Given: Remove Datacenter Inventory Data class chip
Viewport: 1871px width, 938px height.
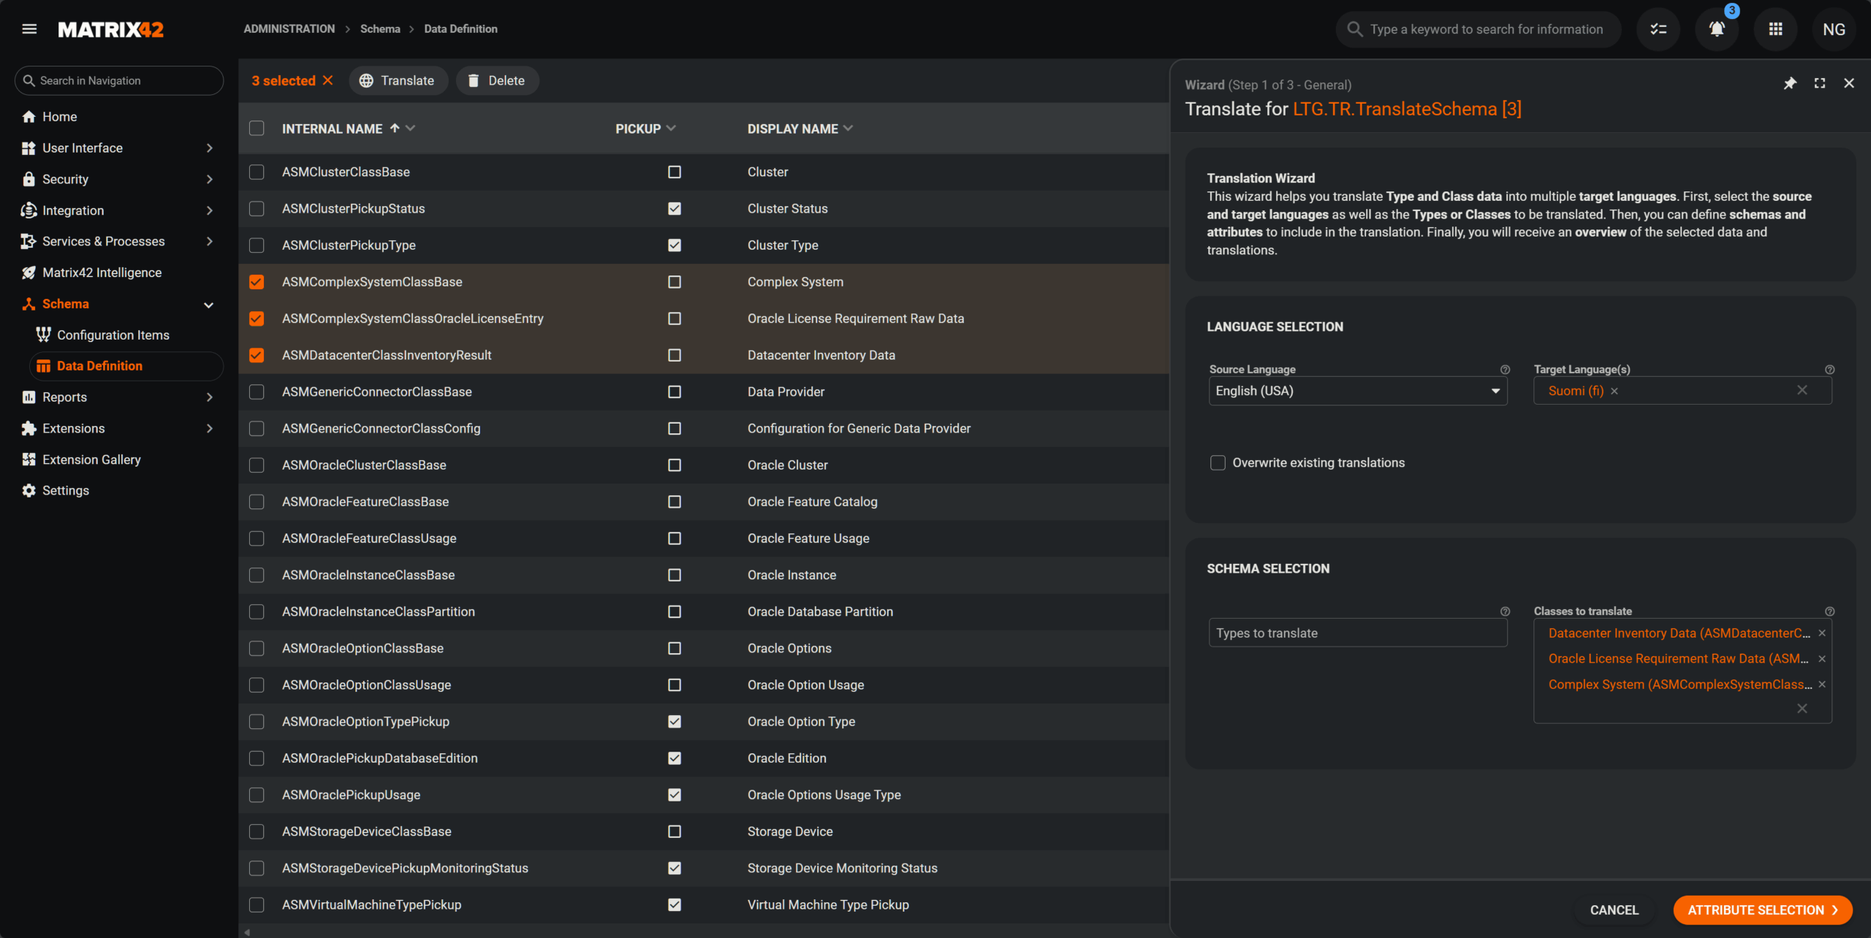Looking at the screenshot, I should (x=1822, y=633).
